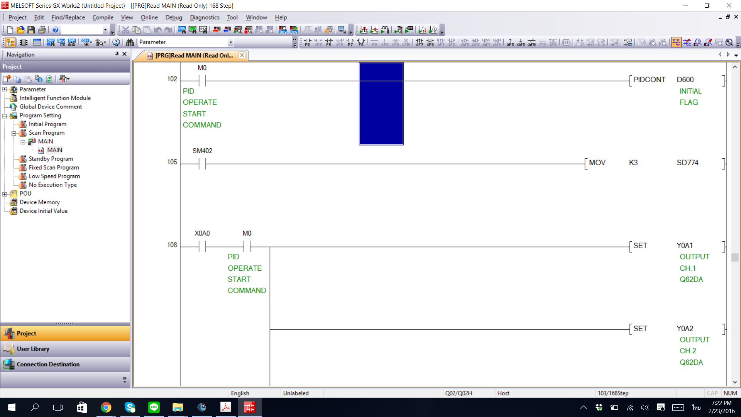Click the caF10 invert operation result icon
Viewport: 741px width, 417px height.
(x=532, y=42)
